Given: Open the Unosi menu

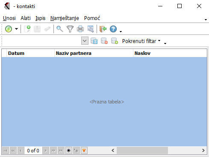Looking at the screenshot, I should coord(9,18).
